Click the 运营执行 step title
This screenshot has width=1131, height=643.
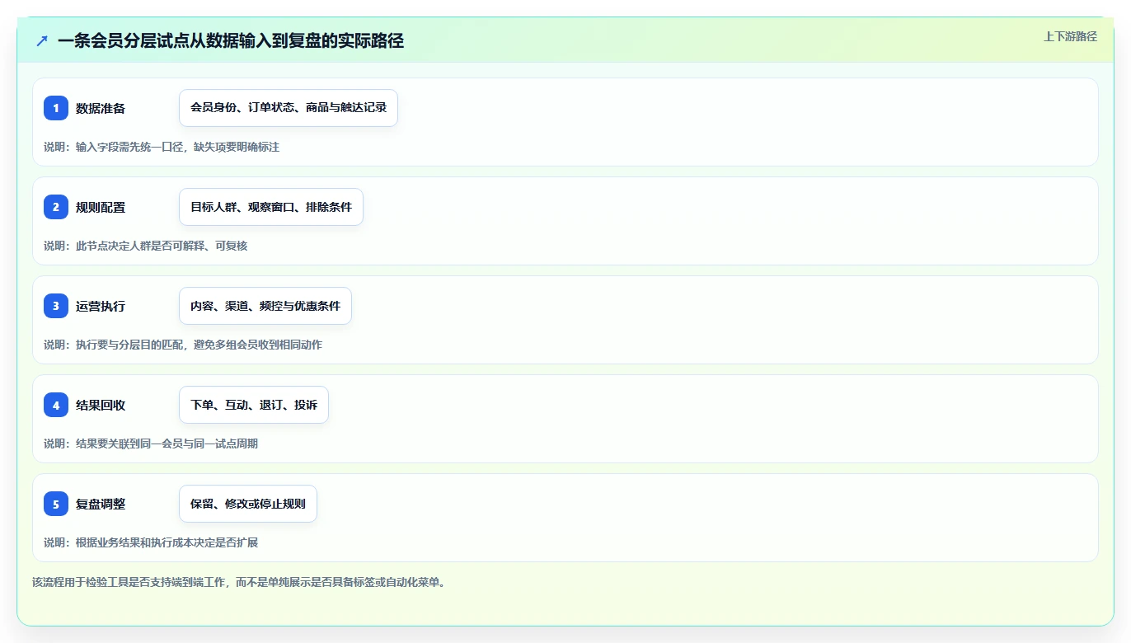pos(101,306)
